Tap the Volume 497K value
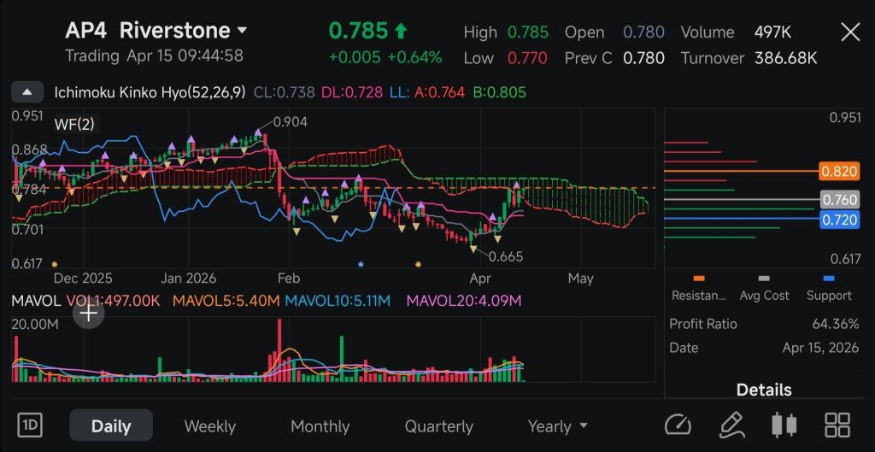The width and height of the screenshot is (875, 452). (772, 32)
